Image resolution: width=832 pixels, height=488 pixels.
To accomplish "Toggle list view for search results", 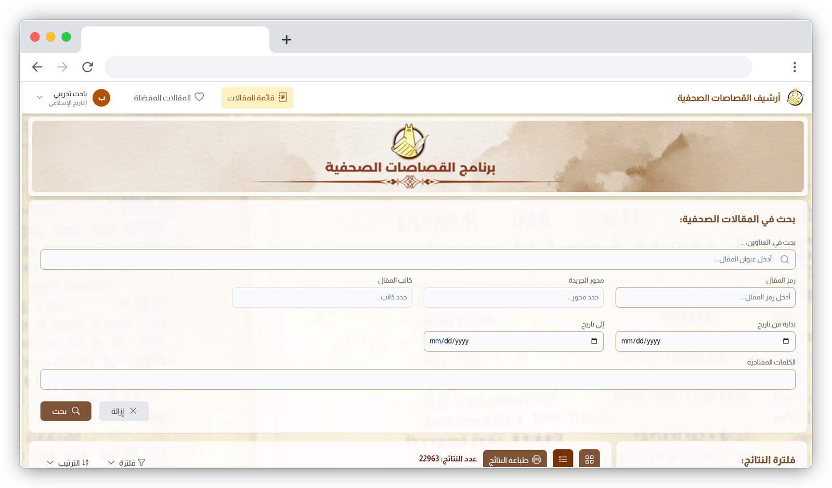I will point(563,459).
